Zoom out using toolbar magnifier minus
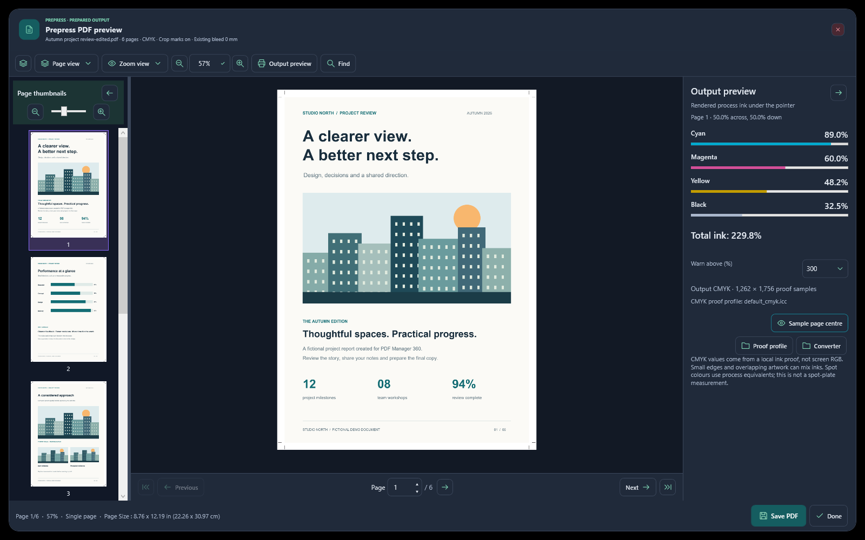The width and height of the screenshot is (865, 540). pos(179,63)
